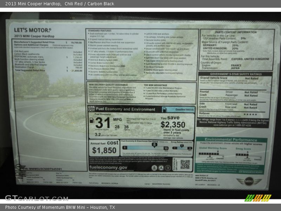Click the Frontal Crash 'Driver' rating row
Viewport: 281px width, 211px height.
pyautogui.click(x=242, y=92)
